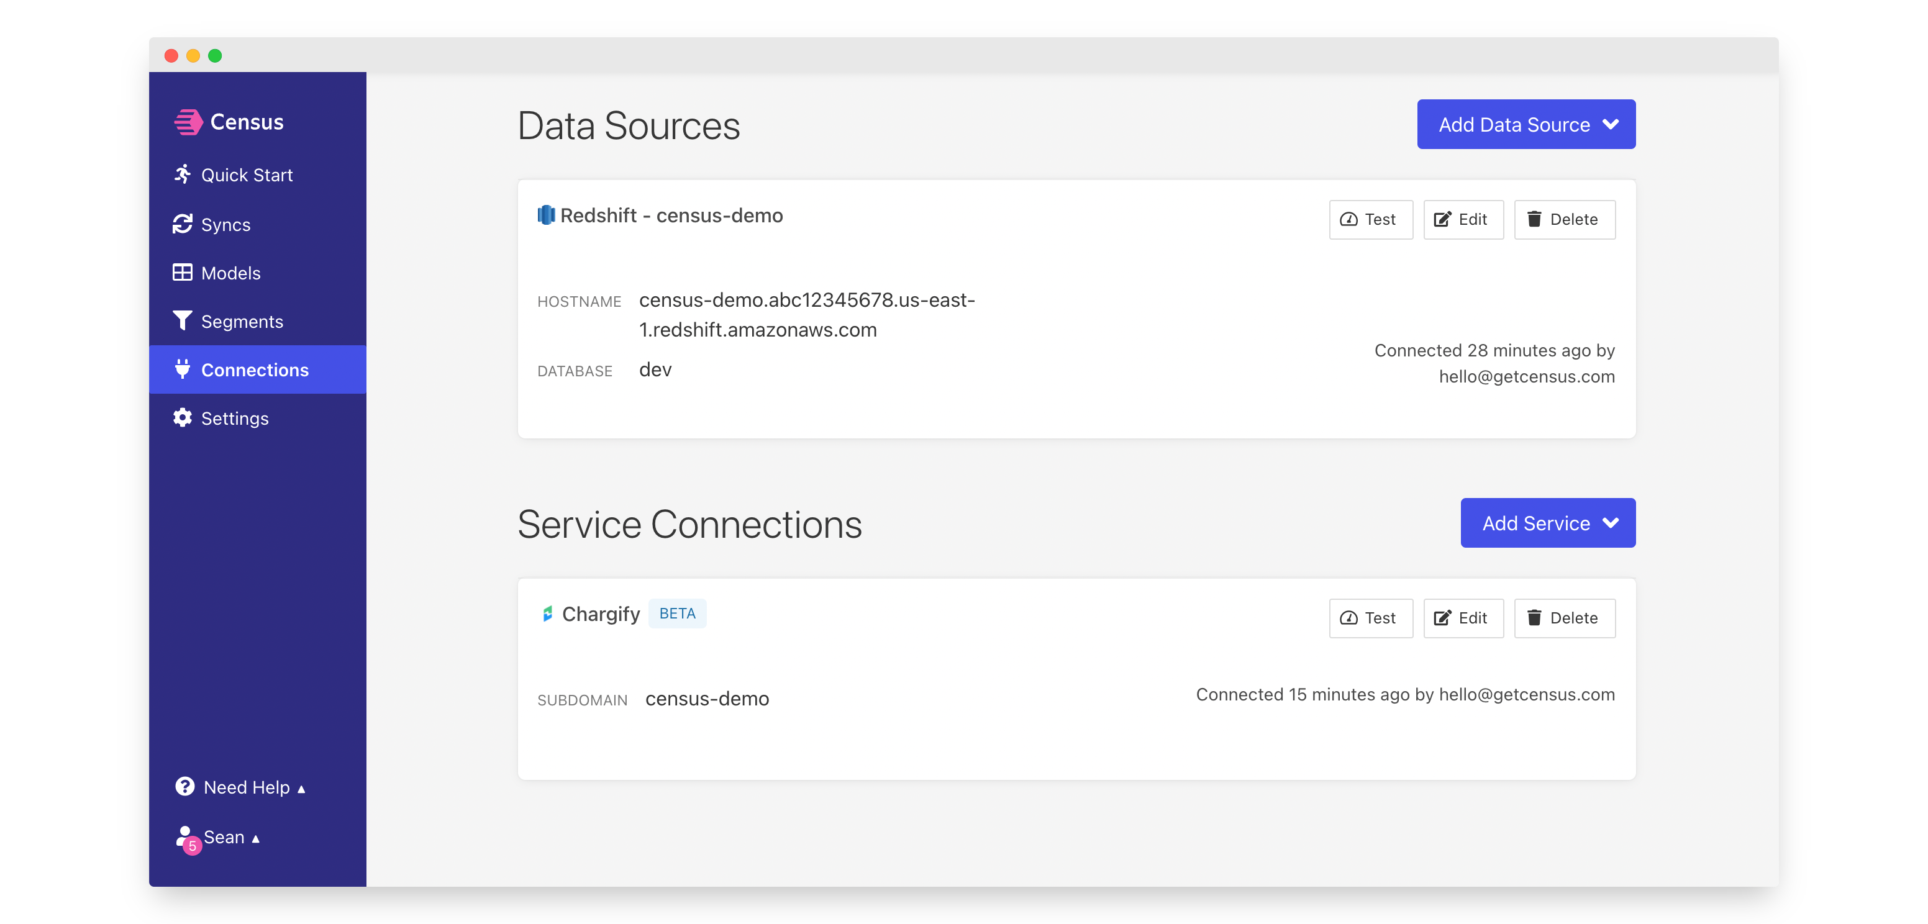The width and height of the screenshot is (1928, 924).
Task: Edit the Redshift data source
Action: [x=1463, y=219]
